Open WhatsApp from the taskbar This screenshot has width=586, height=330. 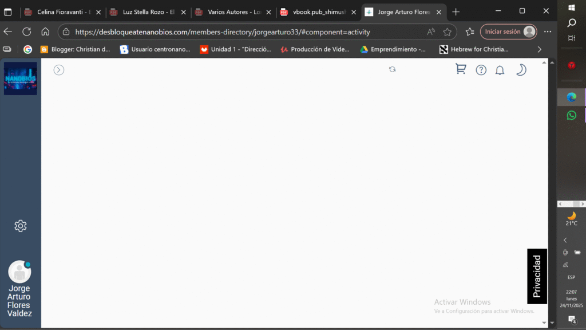point(571,115)
